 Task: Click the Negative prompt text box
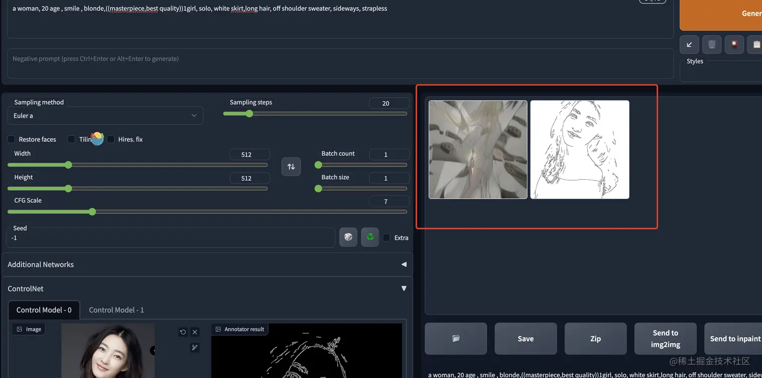pos(340,63)
